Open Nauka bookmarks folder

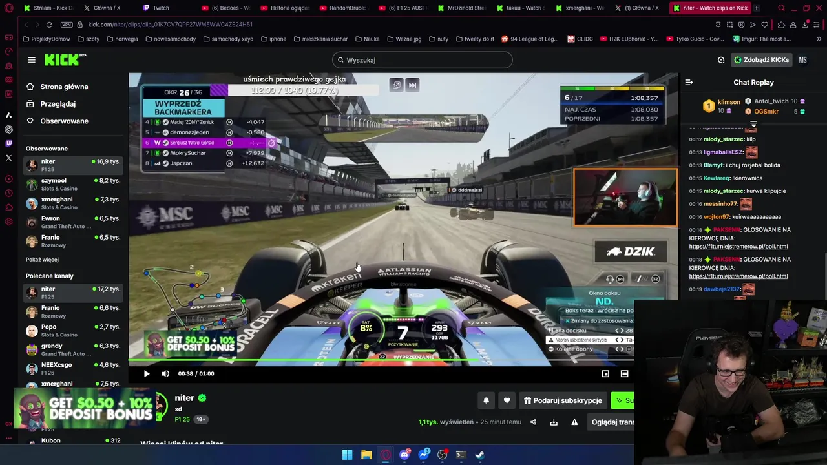(x=367, y=39)
